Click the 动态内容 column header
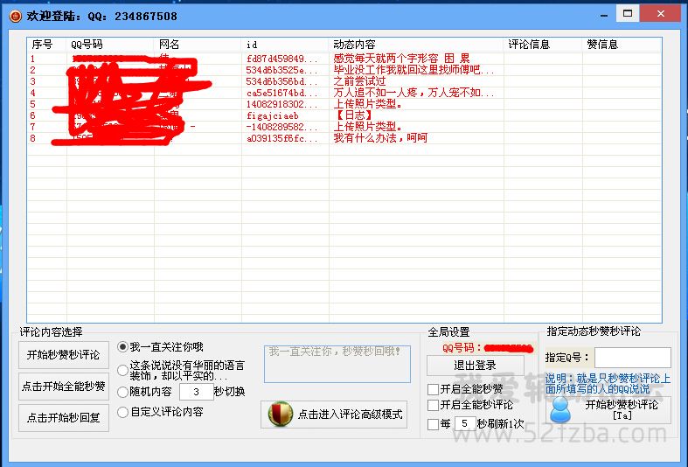Image resolution: width=688 pixels, height=467 pixels. 416,45
